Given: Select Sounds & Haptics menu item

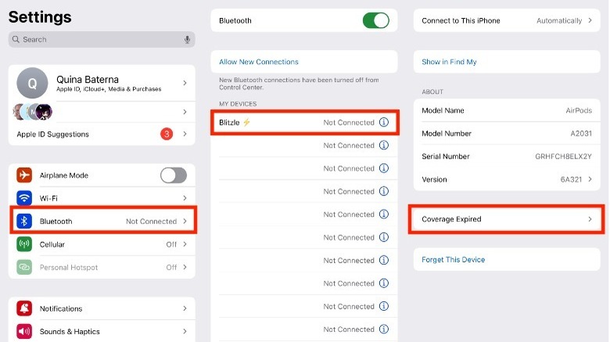Looking at the screenshot, I should click(x=102, y=331).
